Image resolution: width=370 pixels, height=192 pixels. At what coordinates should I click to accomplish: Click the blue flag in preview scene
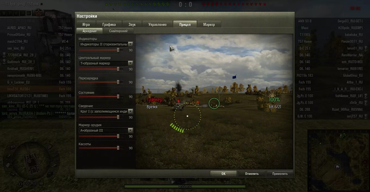click(234, 77)
